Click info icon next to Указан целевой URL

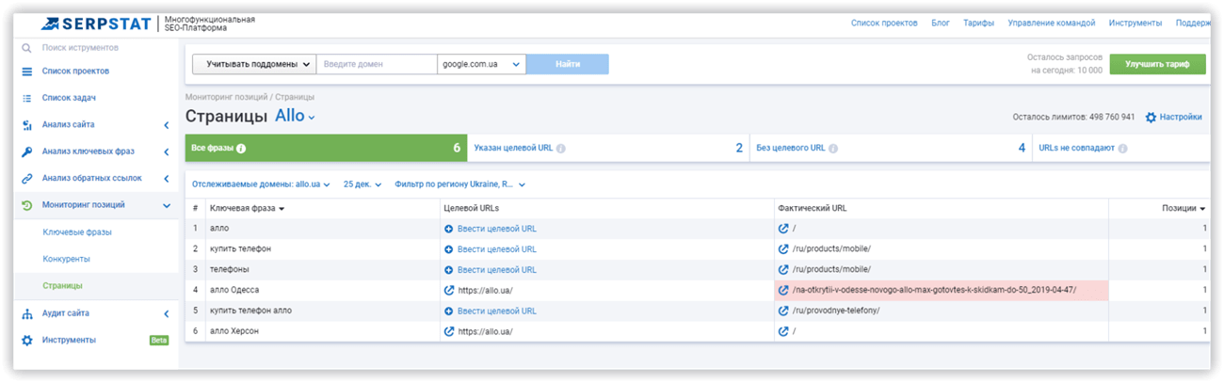tap(561, 149)
